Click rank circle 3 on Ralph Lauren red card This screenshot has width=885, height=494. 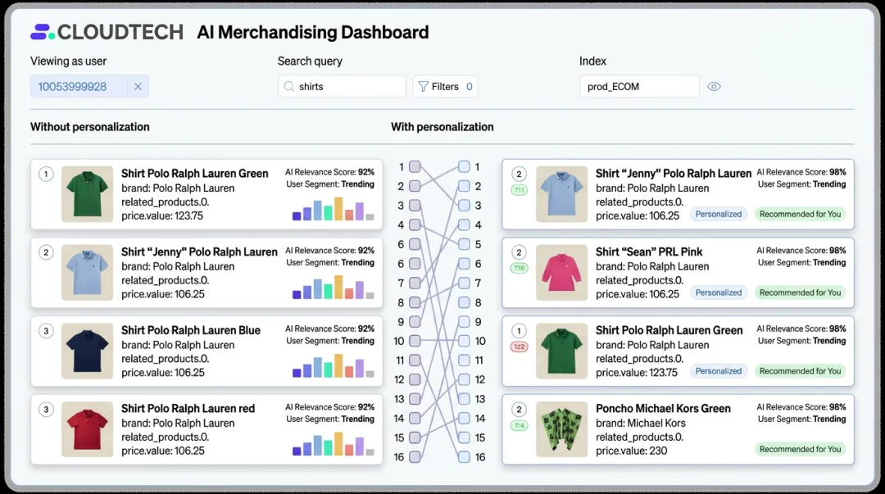[x=46, y=410]
